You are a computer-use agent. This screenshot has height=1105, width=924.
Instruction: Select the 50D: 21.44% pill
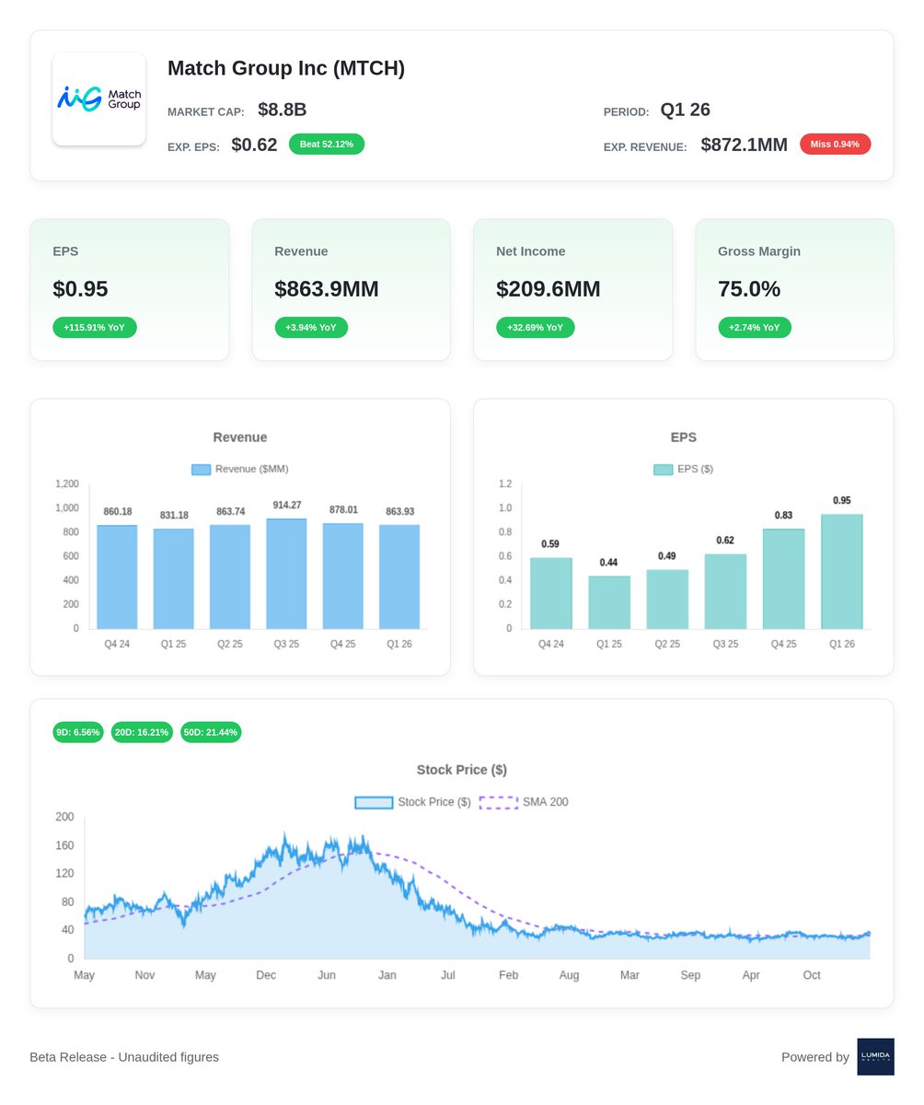pos(211,733)
